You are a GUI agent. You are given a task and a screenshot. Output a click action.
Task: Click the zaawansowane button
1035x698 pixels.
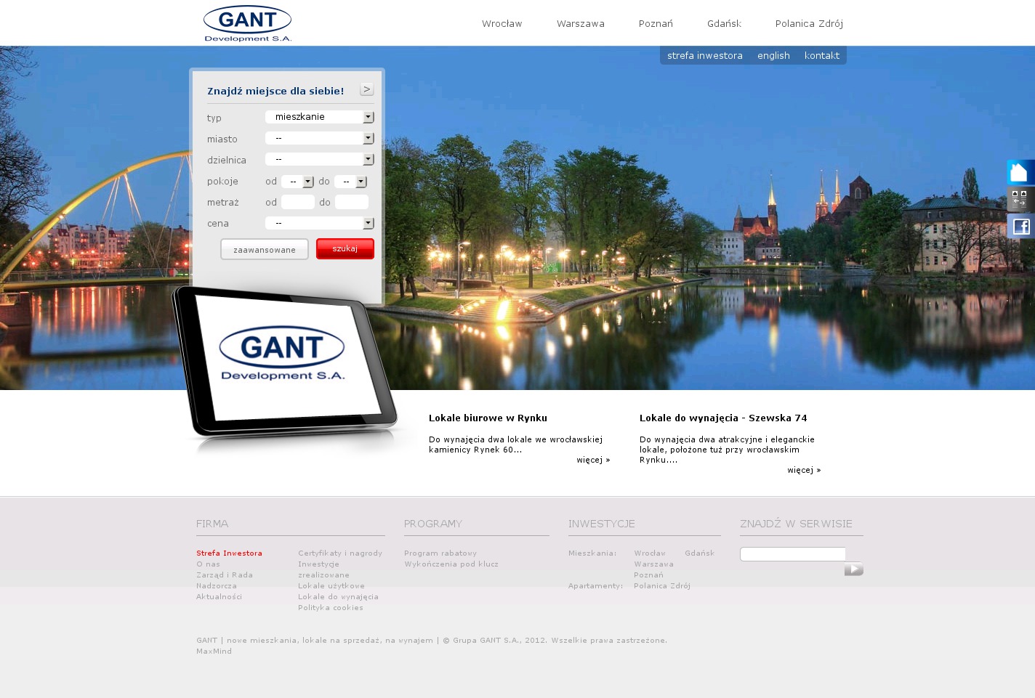click(265, 249)
